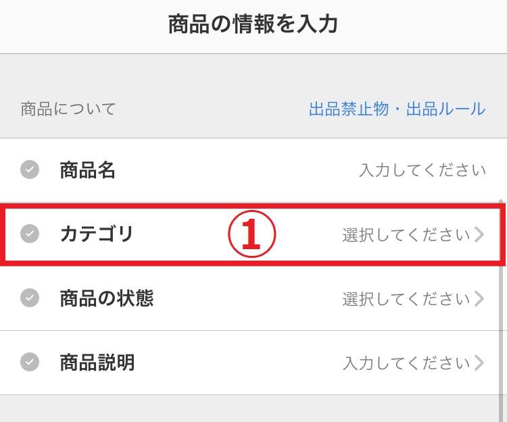Click the 商品について section header
This screenshot has width=507, height=422.
click(68, 109)
